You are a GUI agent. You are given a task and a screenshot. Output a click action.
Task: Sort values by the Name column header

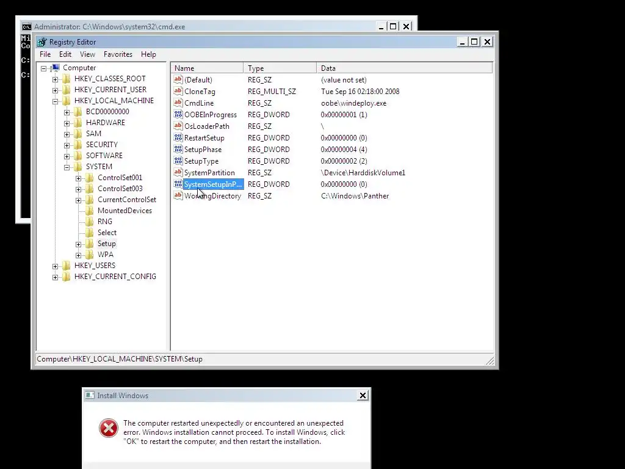click(207, 68)
